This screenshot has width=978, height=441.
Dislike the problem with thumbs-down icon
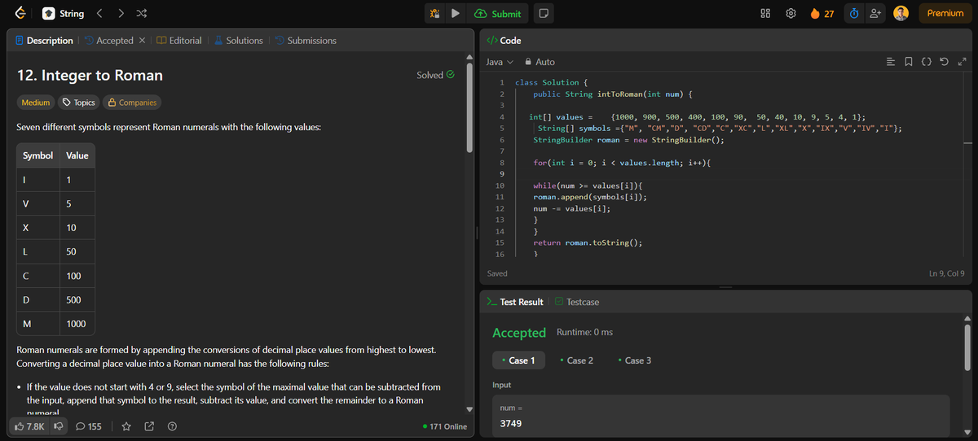point(59,426)
